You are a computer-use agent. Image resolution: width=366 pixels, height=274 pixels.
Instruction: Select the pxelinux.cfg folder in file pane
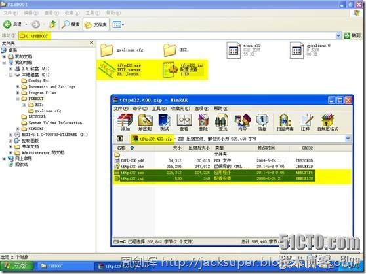pyautogui.click(x=122, y=50)
